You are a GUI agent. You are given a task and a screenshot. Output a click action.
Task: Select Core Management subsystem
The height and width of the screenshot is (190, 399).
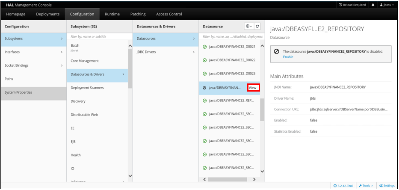97,61
